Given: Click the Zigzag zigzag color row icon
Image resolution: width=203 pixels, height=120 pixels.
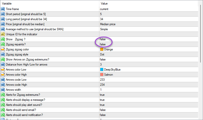Looking at the screenshot, I should click(x=3, y=49).
